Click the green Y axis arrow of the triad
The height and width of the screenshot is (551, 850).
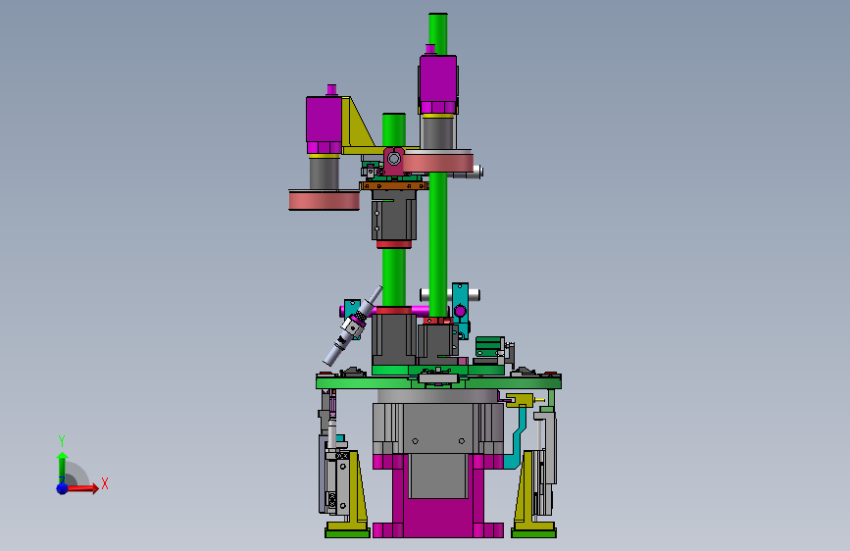coord(62,467)
